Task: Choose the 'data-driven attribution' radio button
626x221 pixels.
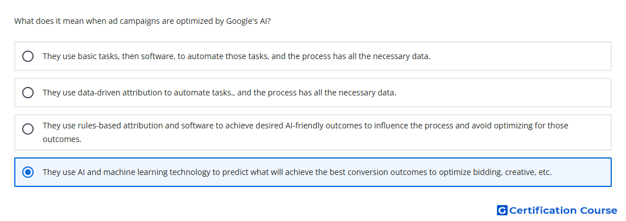Action: coord(28,93)
